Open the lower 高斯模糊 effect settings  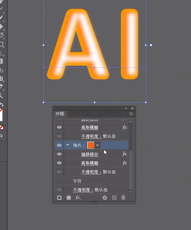pos(90,163)
